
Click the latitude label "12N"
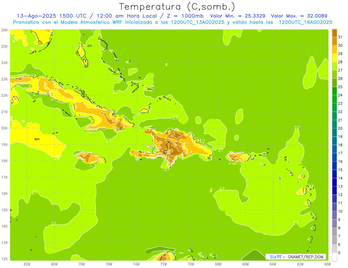click(x=4, y=259)
